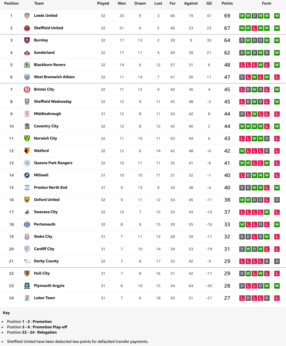
Task: Click the Leeds United club crest
Action: (x=27, y=16)
